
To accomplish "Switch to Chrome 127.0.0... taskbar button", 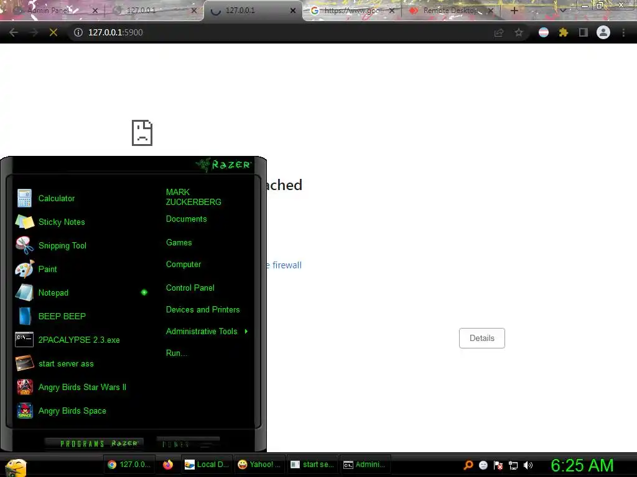I will [129, 465].
